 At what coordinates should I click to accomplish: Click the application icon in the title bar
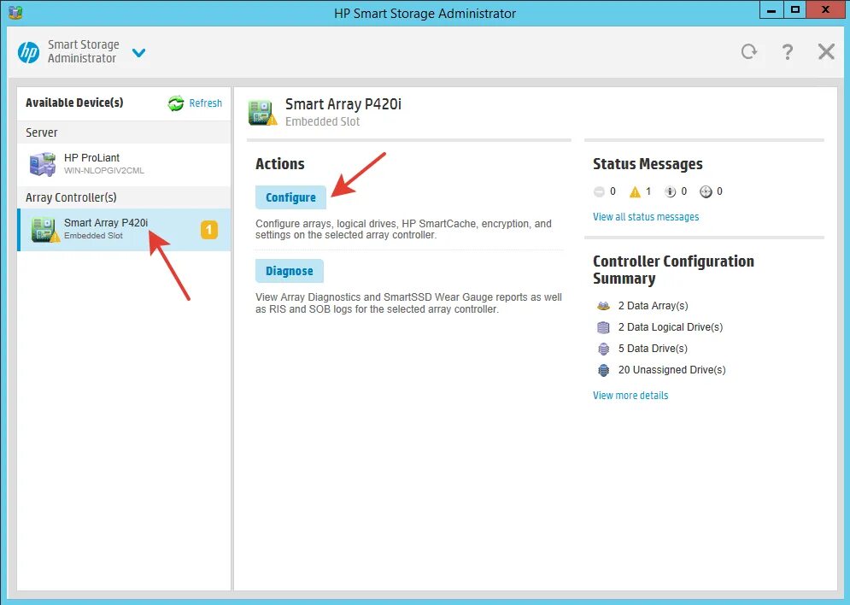pyautogui.click(x=15, y=12)
